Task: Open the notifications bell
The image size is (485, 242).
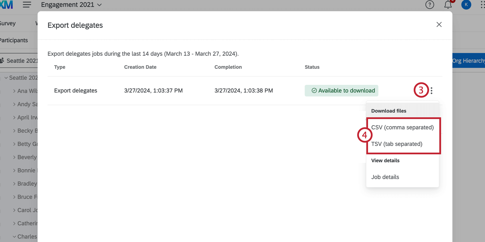Action: click(x=448, y=5)
